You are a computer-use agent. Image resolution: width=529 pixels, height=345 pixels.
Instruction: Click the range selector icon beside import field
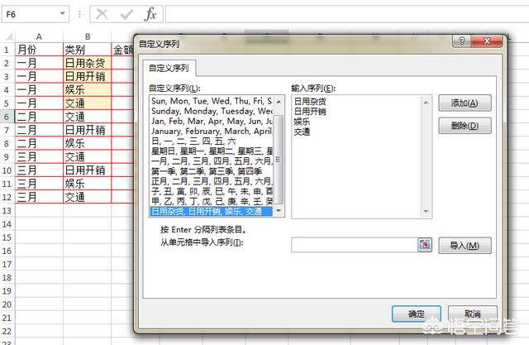[x=425, y=245]
